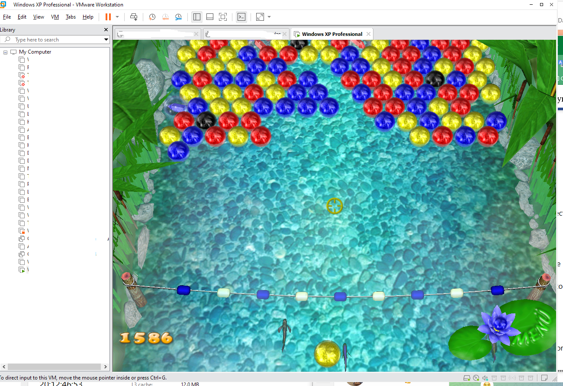Enter full screen mode
The width and height of the screenshot is (563, 386).
click(223, 17)
